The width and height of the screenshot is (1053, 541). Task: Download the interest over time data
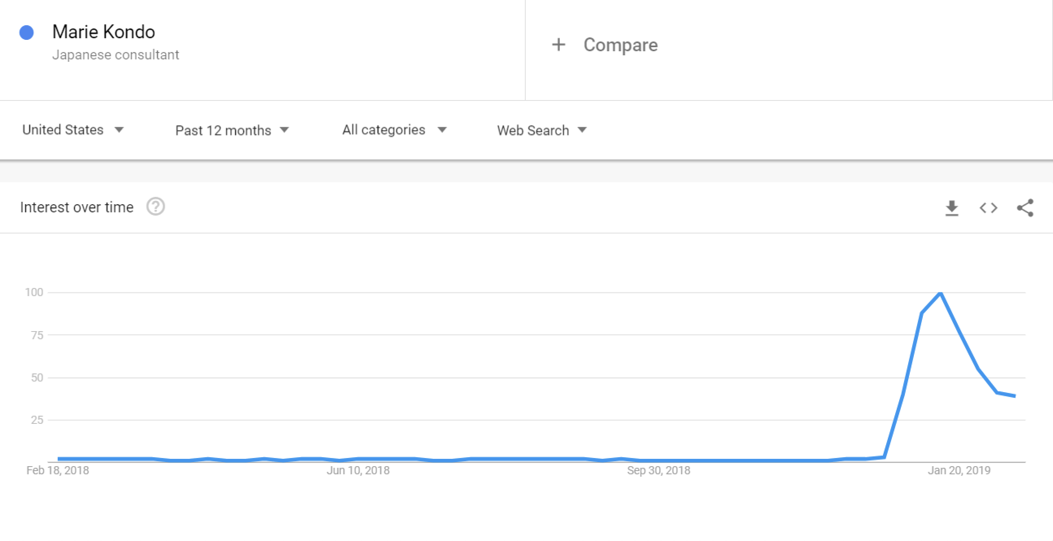952,208
